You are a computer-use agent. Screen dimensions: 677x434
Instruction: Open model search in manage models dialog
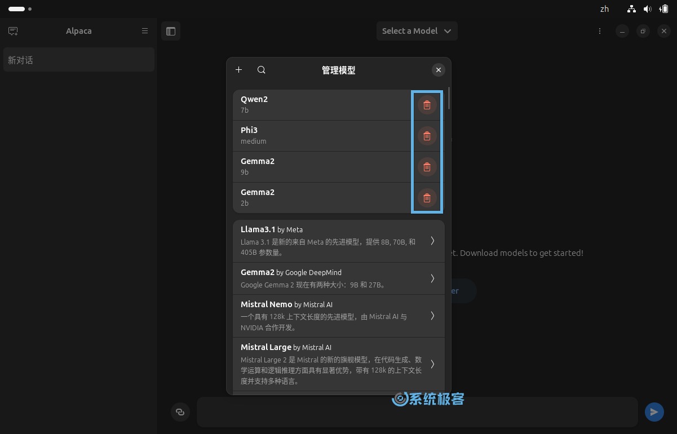point(262,70)
